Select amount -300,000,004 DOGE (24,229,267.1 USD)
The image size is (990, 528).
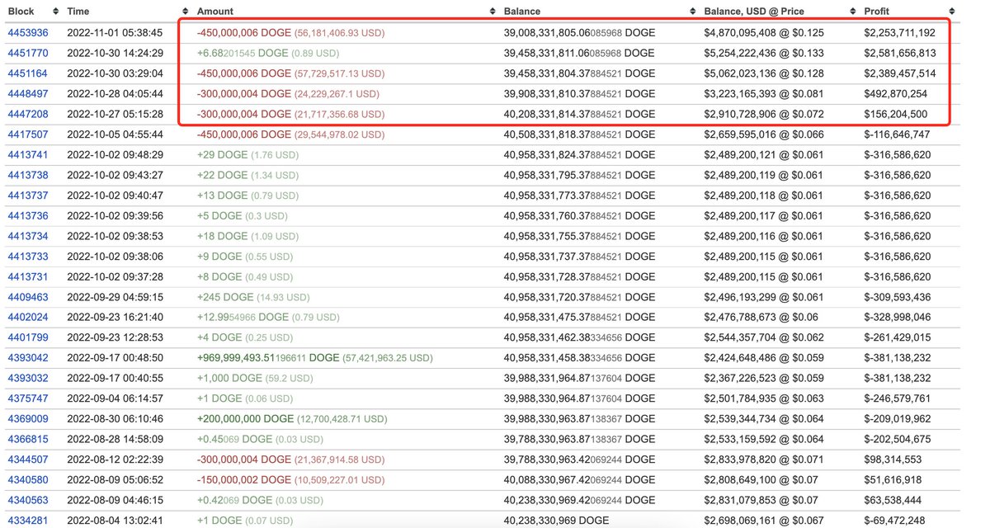288,94
